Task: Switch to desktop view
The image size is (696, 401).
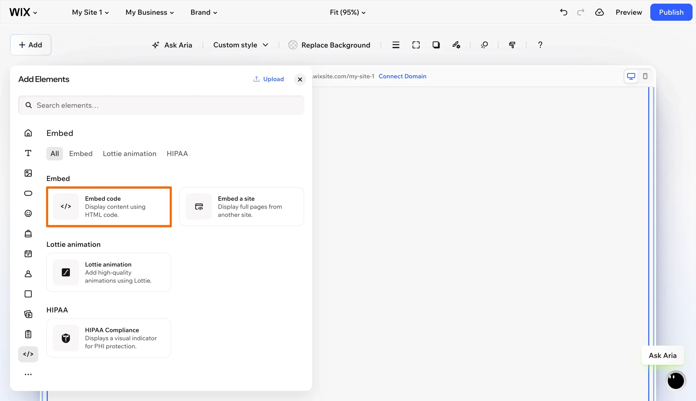Action: 631,76
